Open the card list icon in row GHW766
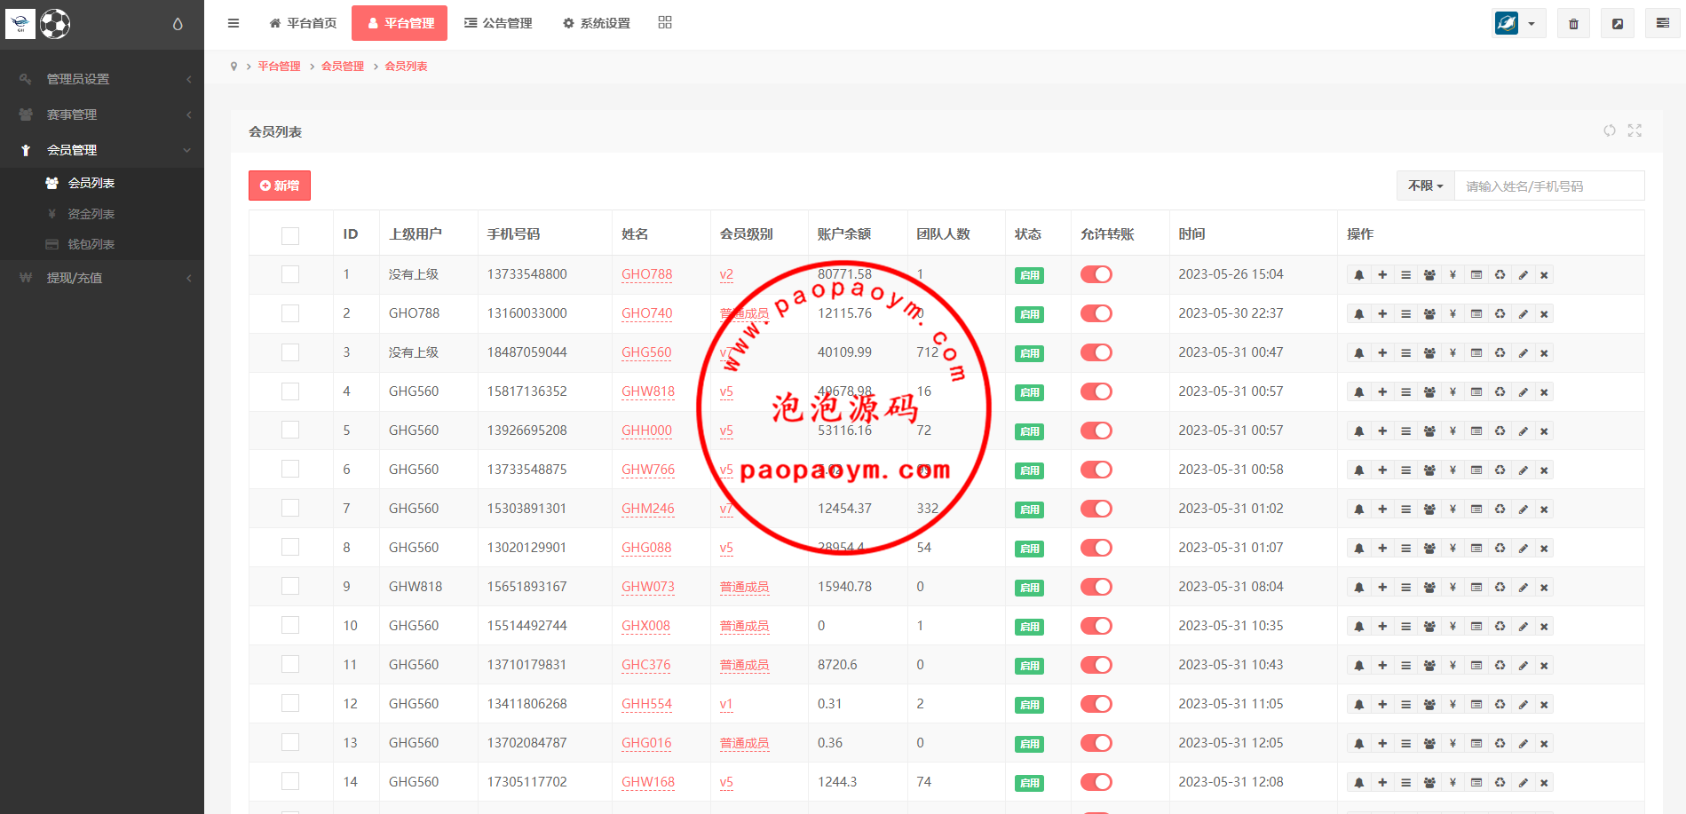The width and height of the screenshot is (1686, 814). [x=1476, y=470]
